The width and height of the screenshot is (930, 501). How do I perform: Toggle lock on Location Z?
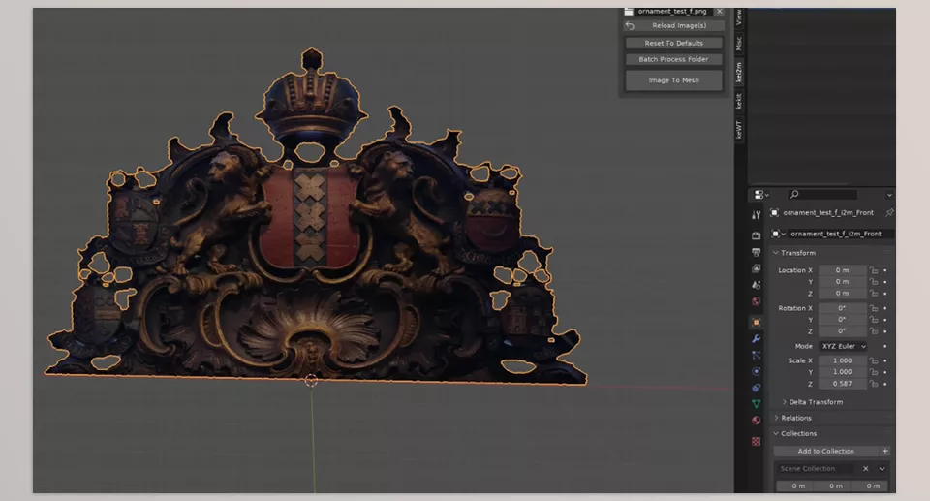coord(874,294)
